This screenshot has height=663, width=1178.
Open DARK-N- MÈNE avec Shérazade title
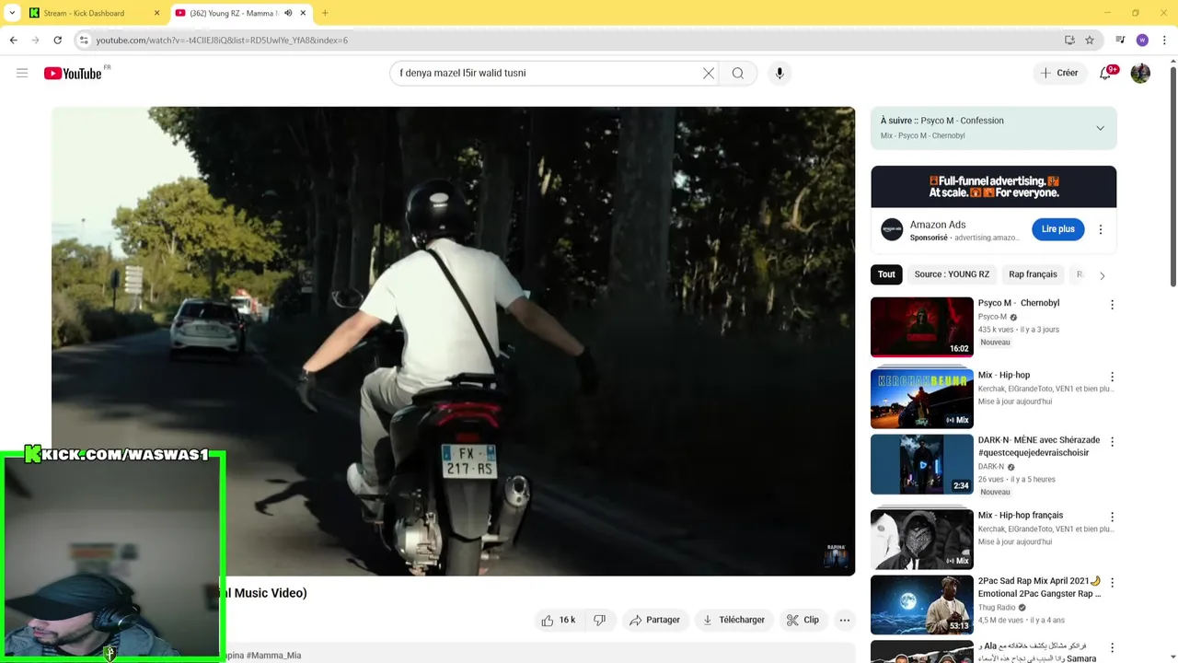coord(1039,447)
